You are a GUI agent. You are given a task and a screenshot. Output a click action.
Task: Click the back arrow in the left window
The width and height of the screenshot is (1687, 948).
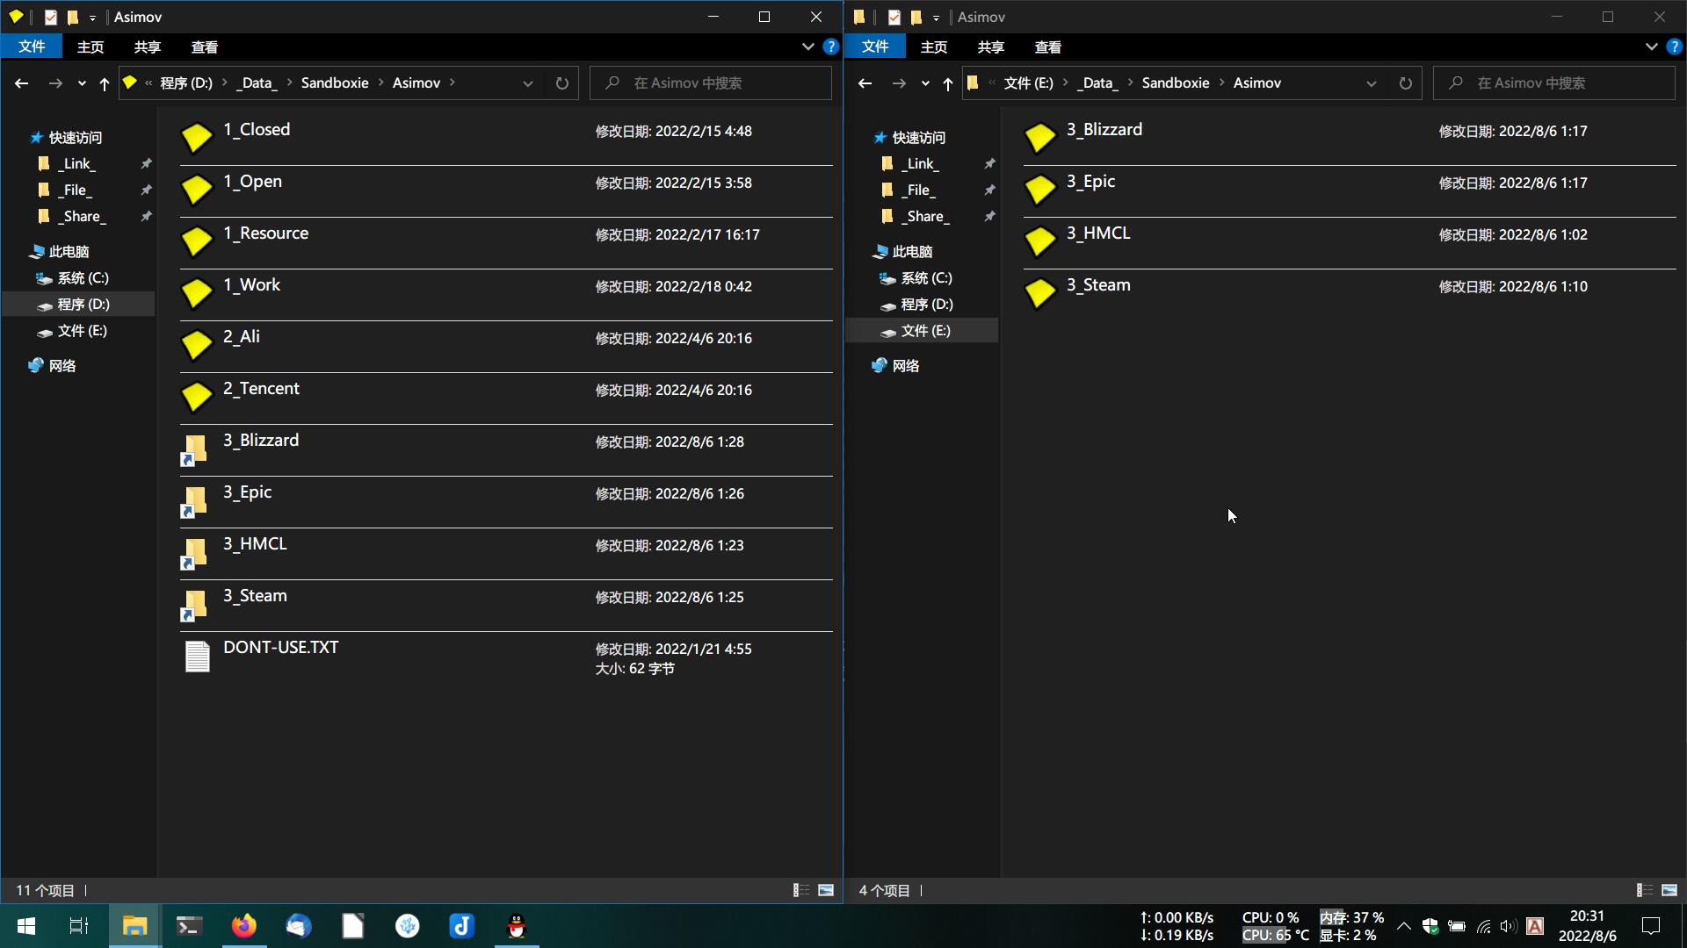(x=22, y=83)
